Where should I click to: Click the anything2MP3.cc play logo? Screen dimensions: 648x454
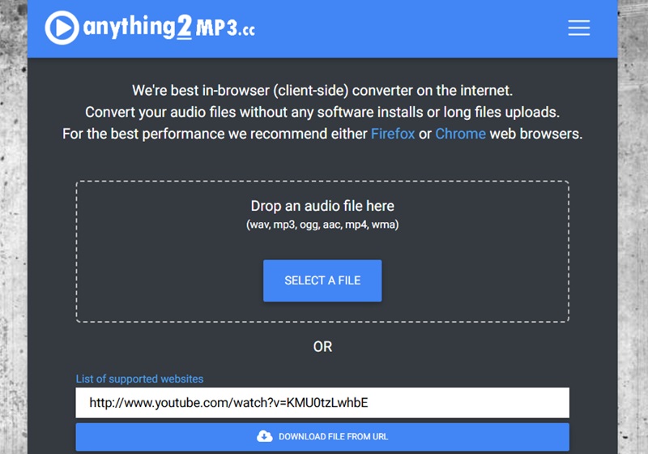click(62, 28)
